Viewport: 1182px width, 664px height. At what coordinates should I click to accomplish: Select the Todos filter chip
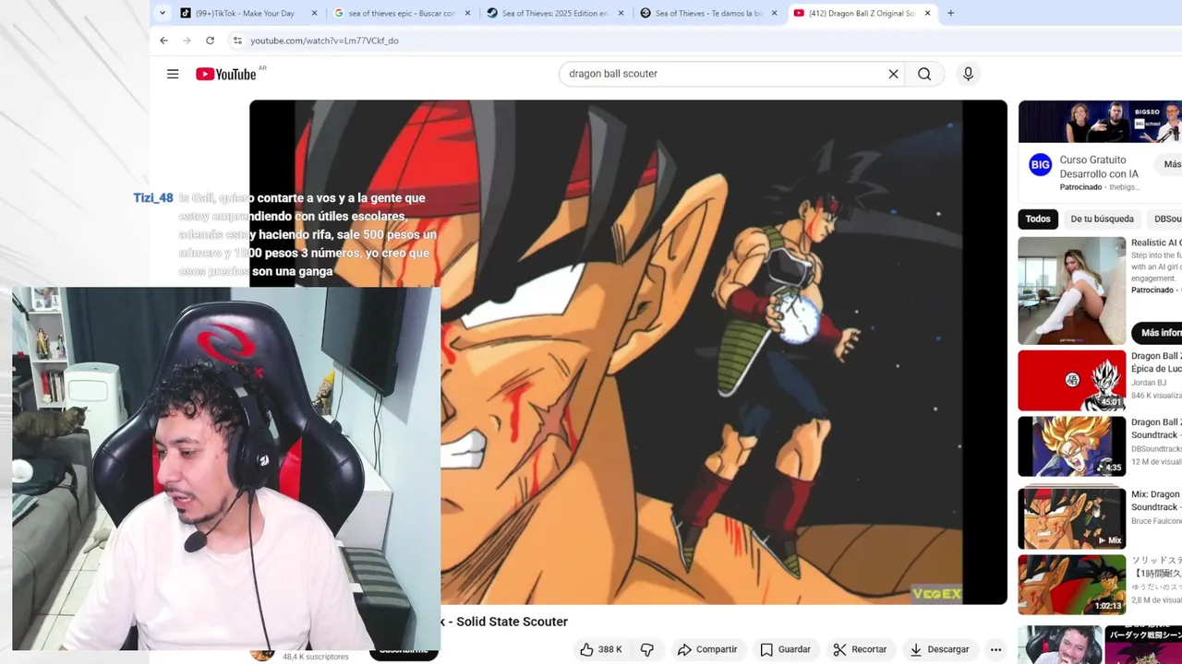(x=1038, y=219)
